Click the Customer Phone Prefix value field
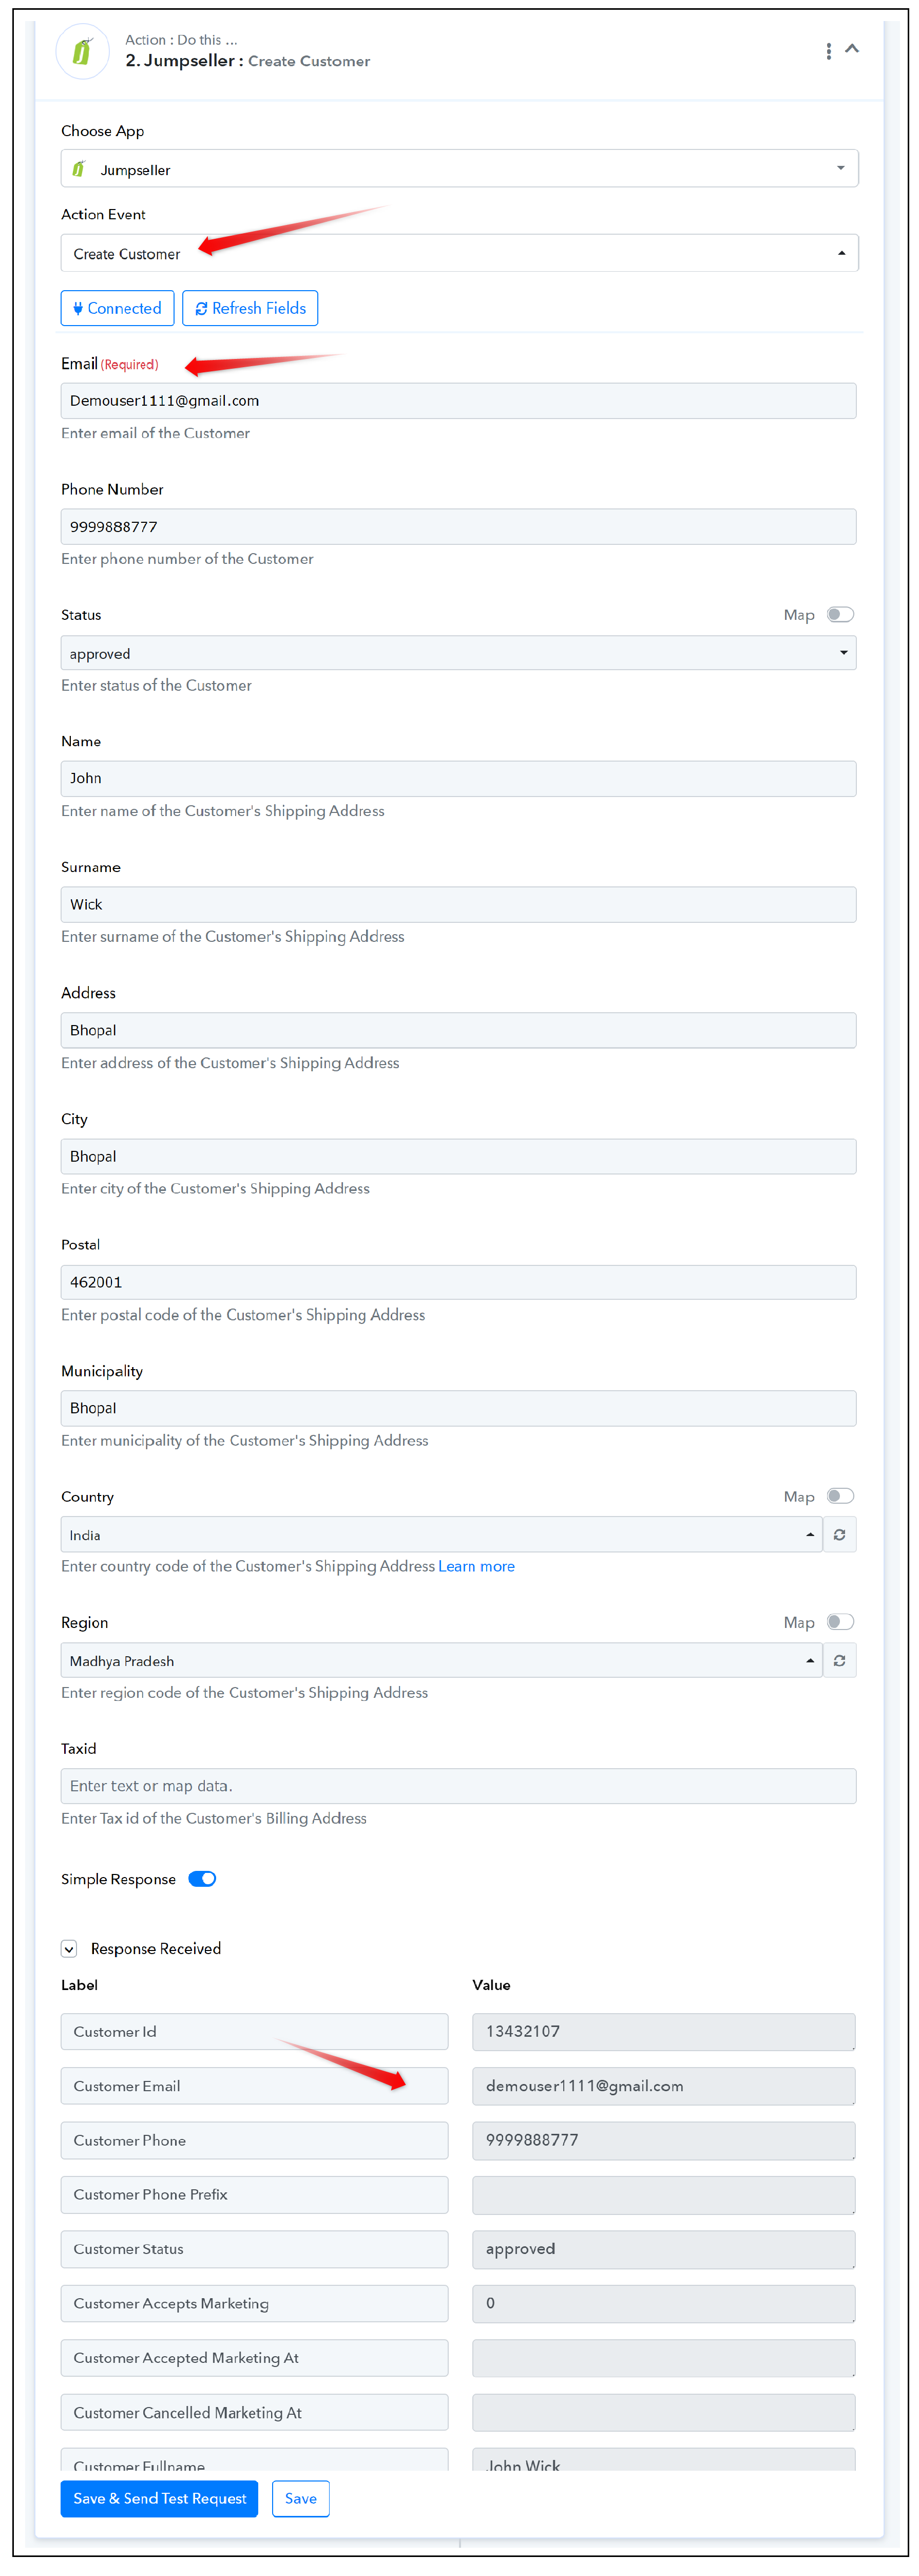This screenshot has width=919, height=2576. pyautogui.click(x=664, y=2195)
